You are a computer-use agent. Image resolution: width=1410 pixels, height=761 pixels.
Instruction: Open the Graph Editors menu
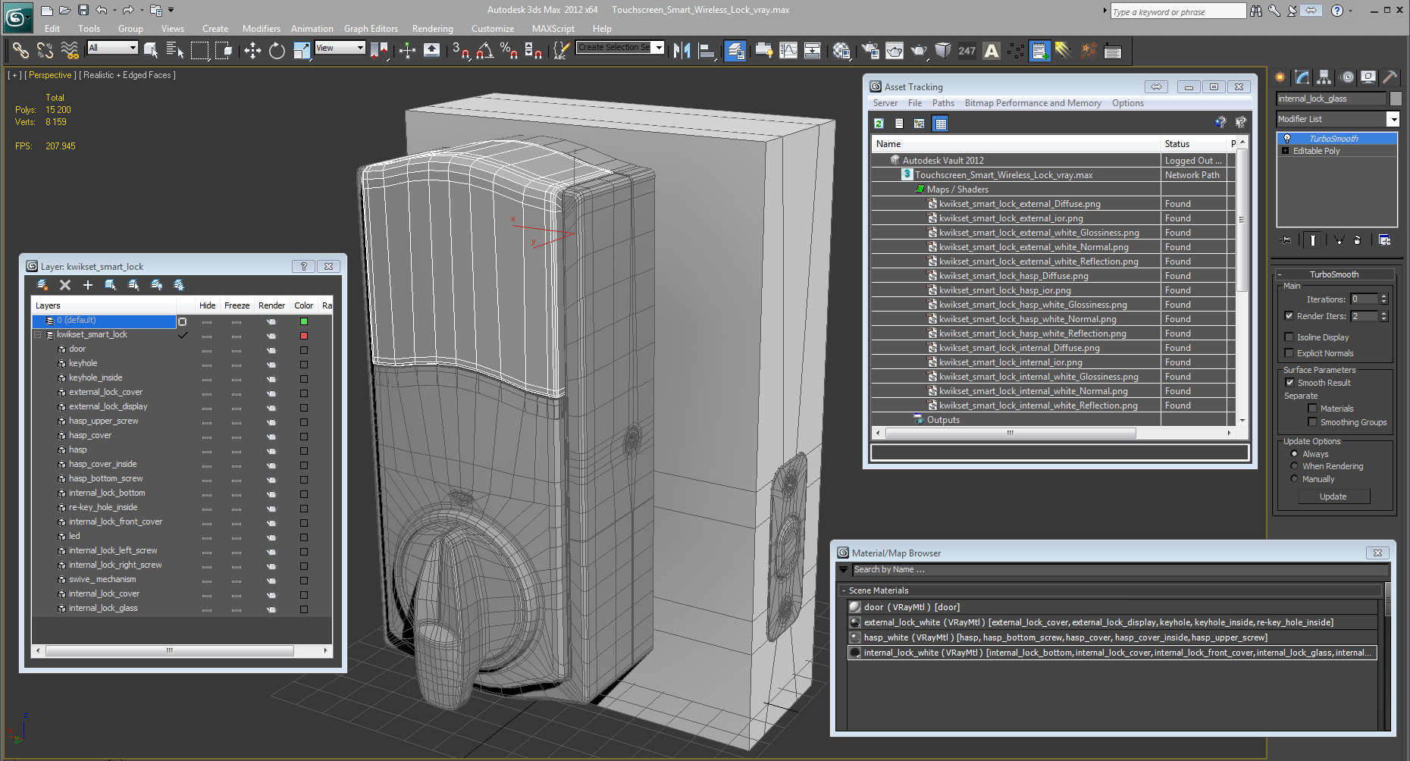click(x=371, y=29)
